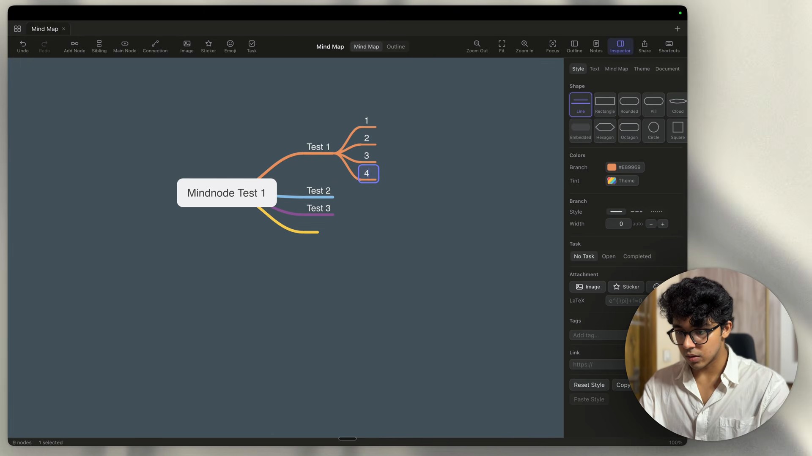Set task state to Completed
812x456 pixels.
637,256
